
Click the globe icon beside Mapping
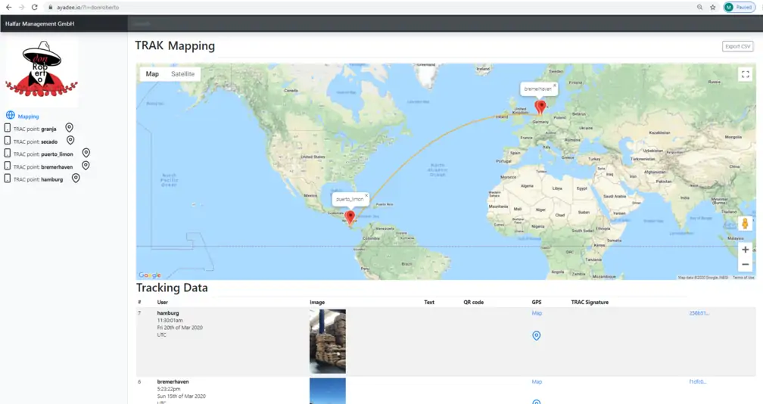[x=11, y=115]
